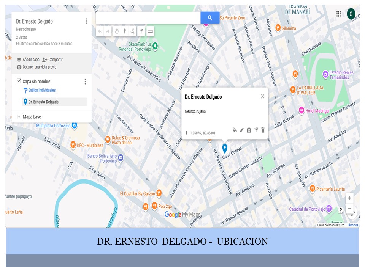Open the Google account avatar G
365x273 pixels.
coord(351,14)
